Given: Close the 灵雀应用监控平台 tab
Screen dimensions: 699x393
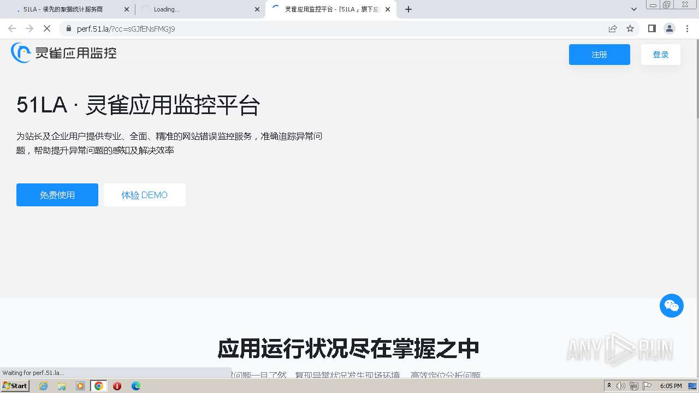Looking at the screenshot, I should [388, 9].
